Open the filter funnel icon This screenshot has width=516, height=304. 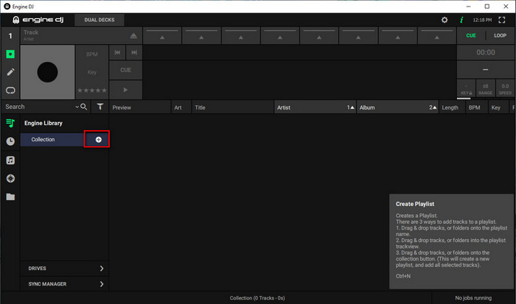100,107
